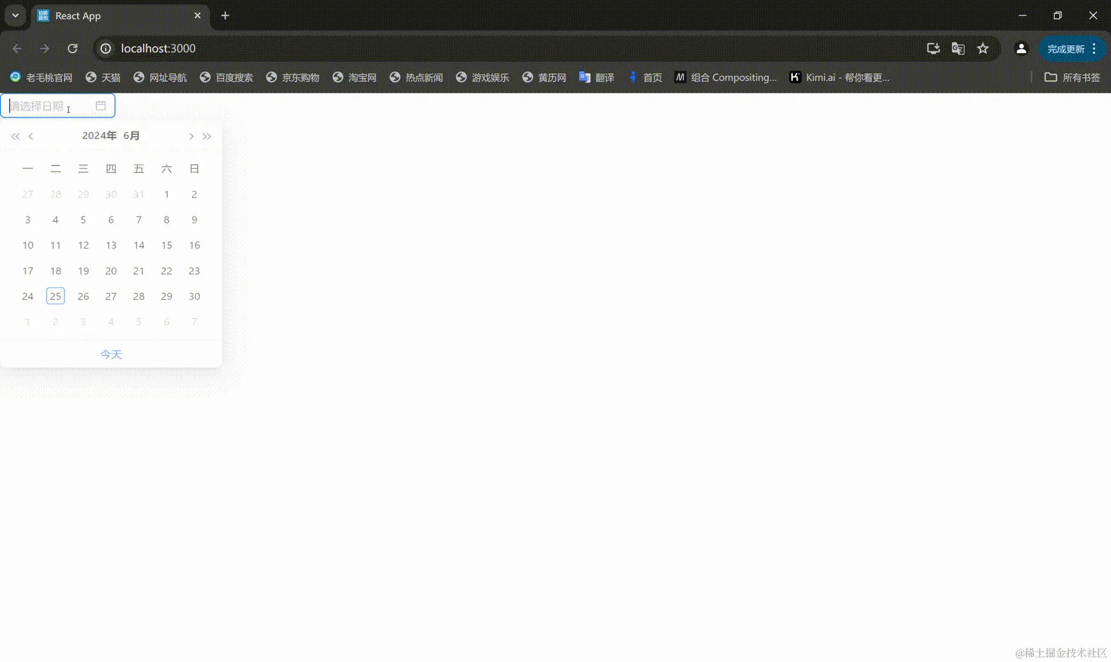Open the Kimi.ai bookmark

click(x=839, y=77)
